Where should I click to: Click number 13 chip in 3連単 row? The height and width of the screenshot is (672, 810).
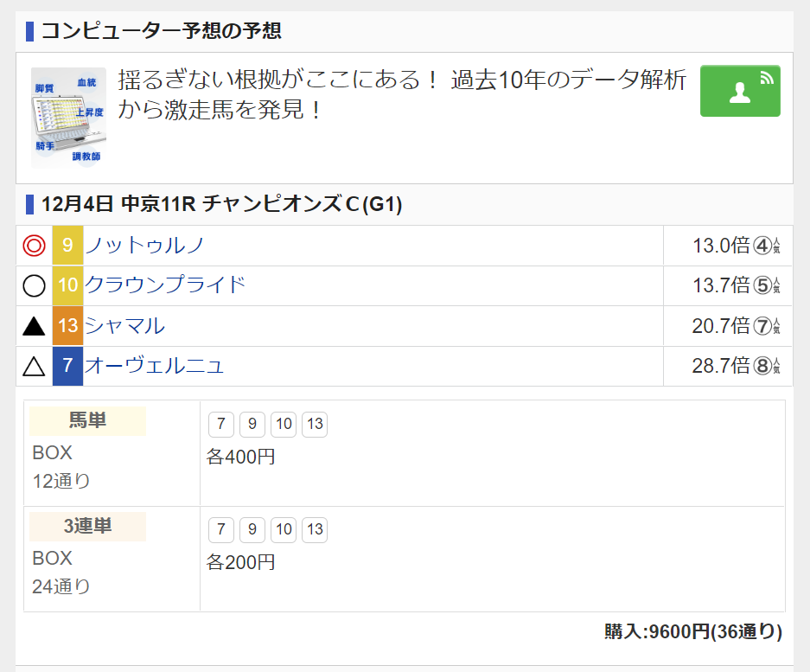pos(315,530)
